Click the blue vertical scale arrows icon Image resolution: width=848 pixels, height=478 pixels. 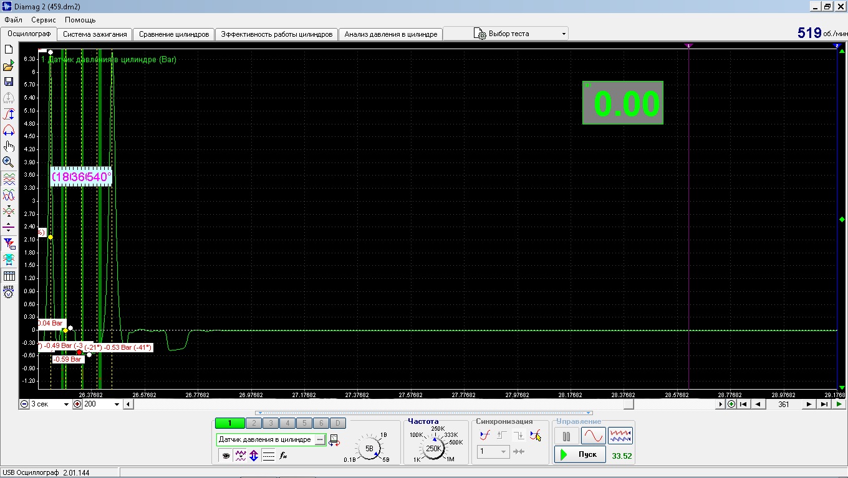pyautogui.click(x=254, y=456)
